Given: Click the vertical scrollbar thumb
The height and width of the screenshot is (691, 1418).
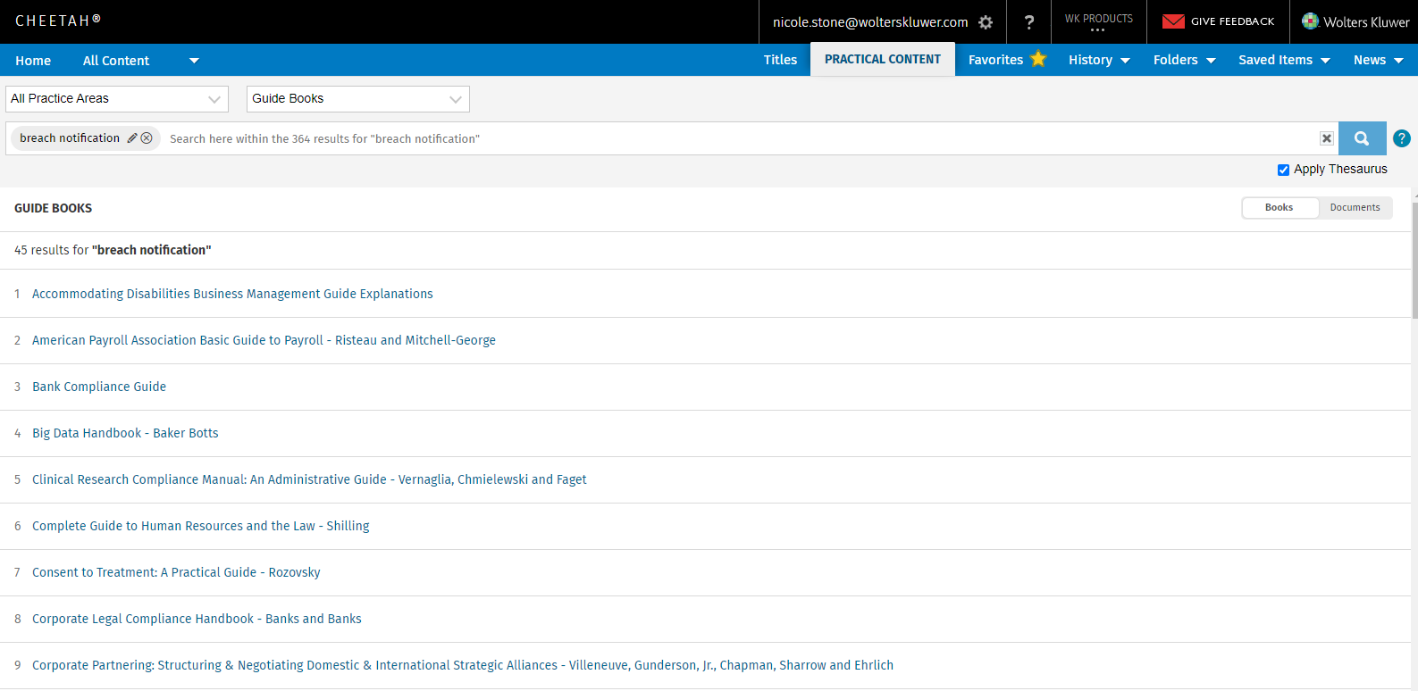Looking at the screenshot, I should (x=1414, y=259).
